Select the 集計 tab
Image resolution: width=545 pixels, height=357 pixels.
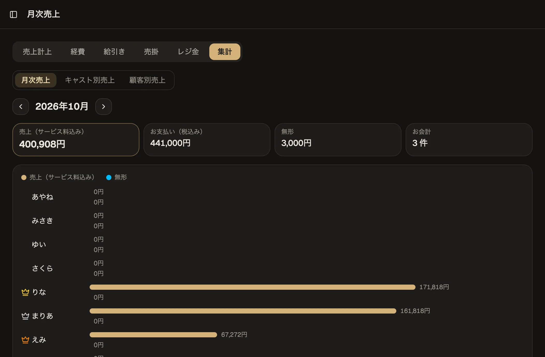pyautogui.click(x=225, y=52)
